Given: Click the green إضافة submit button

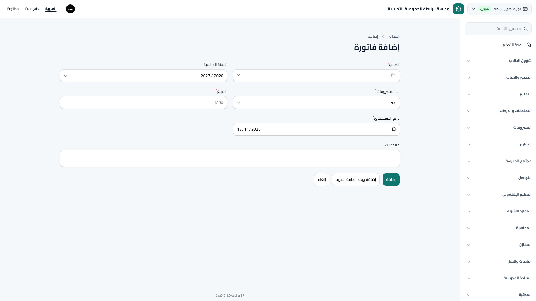Looking at the screenshot, I should tap(391, 179).
